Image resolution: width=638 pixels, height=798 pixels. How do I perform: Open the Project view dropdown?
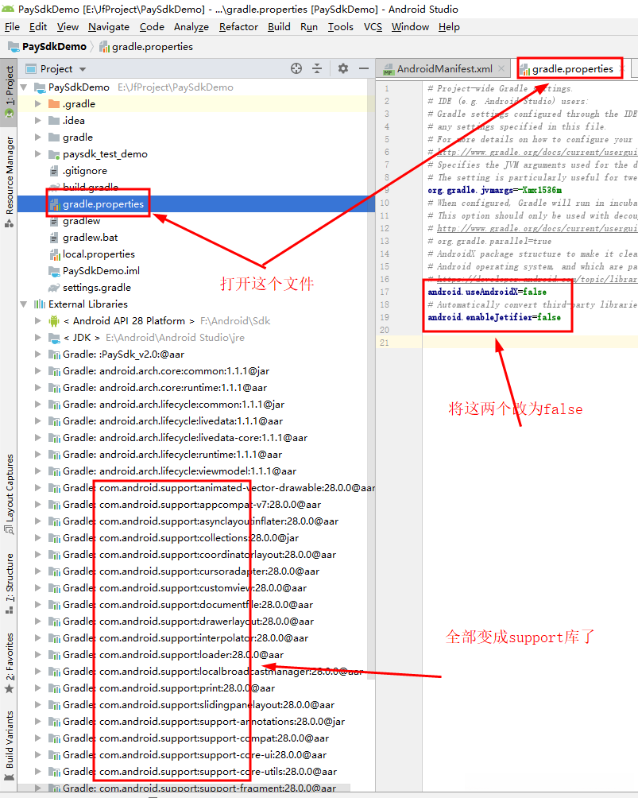(x=83, y=68)
